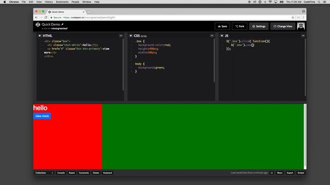Save the pen
Viewport: 330px width, 185px height.
(222, 26)
